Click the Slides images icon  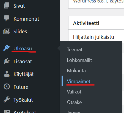point(7,31)
